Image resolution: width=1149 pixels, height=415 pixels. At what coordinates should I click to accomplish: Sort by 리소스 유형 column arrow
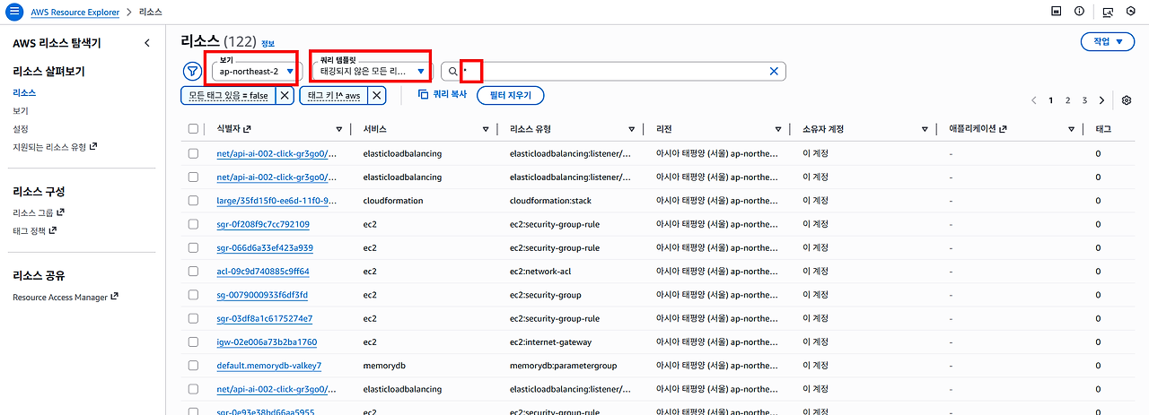(632, 129)
